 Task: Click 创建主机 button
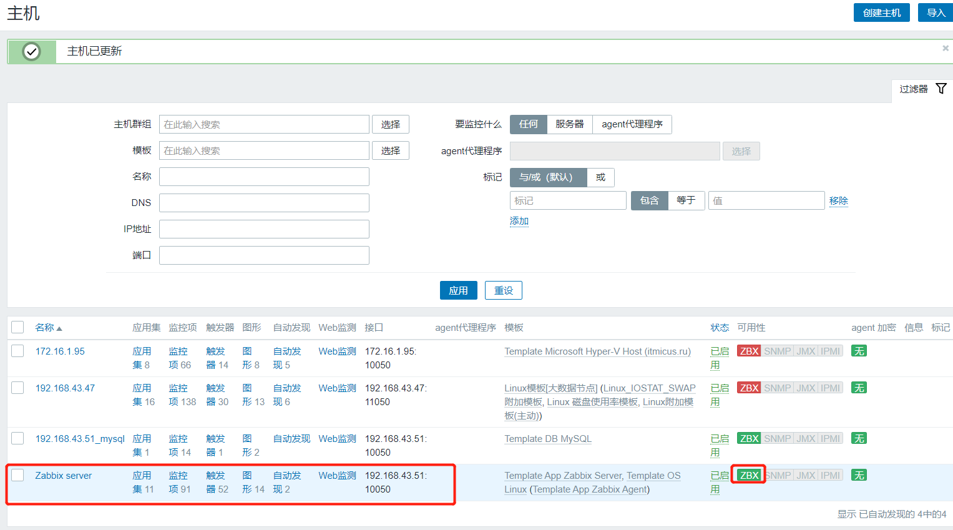click(882, 12)
